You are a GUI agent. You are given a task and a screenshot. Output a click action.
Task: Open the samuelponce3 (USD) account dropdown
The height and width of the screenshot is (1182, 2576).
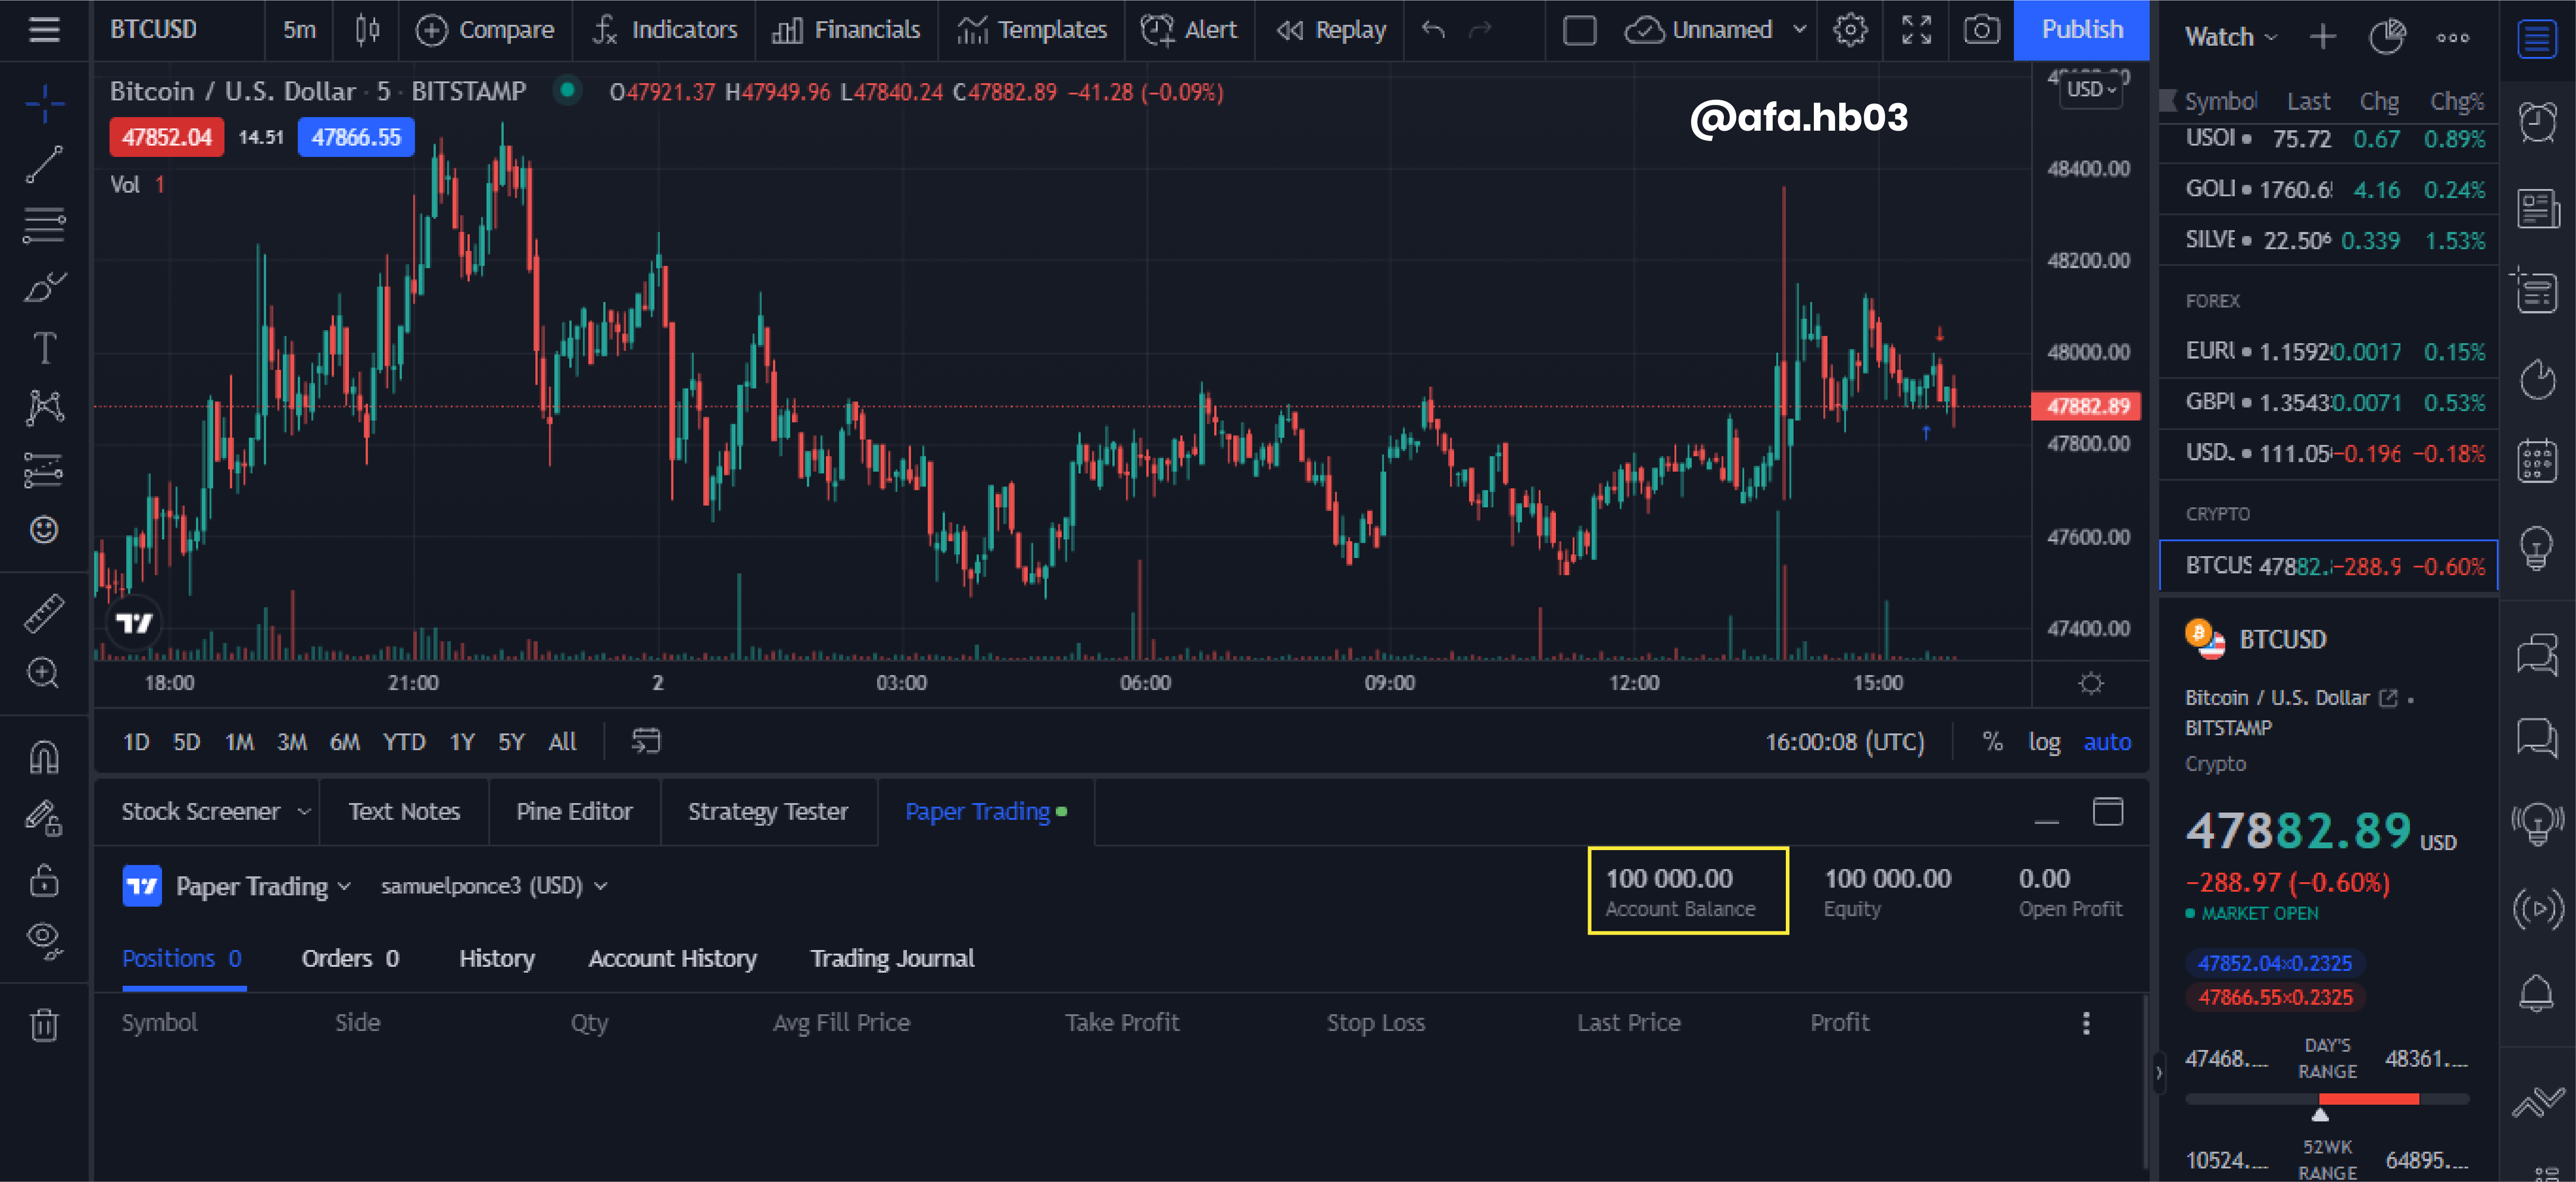click(x=494, y=885)
